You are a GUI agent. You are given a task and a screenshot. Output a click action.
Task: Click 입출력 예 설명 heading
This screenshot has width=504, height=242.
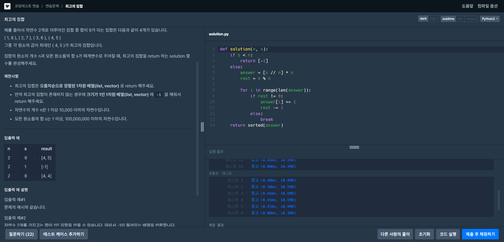point(16,190)
